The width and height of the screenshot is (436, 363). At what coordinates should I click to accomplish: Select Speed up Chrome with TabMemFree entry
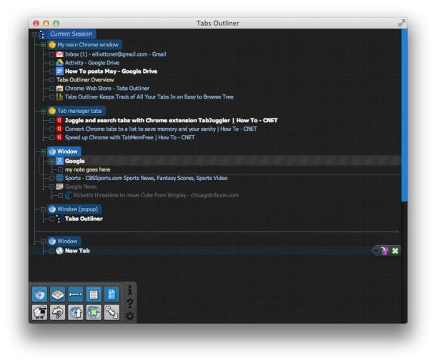(129, 137)
